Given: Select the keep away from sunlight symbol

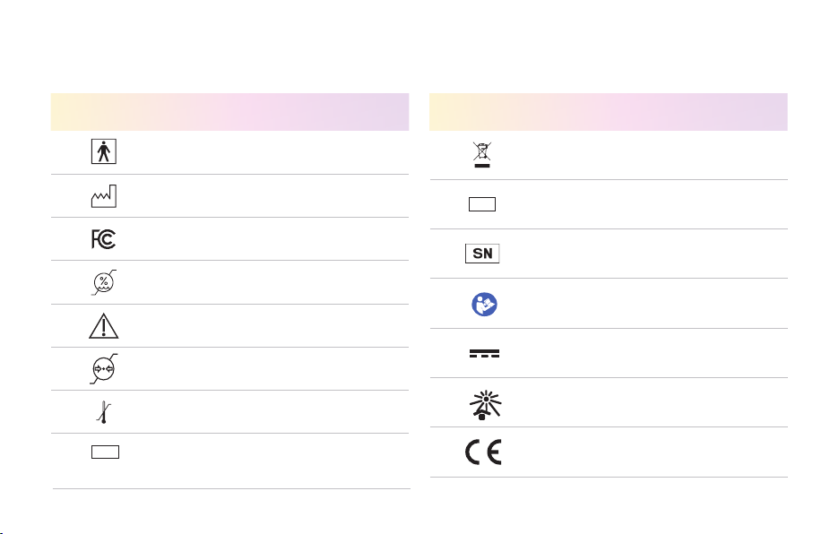Looking at the screenshot, I should 485,405.
